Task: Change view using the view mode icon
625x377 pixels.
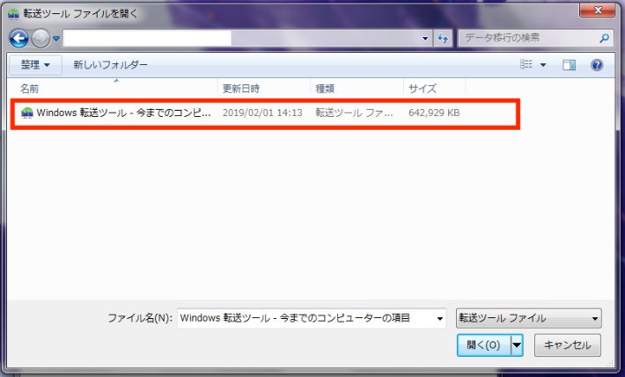Action: (526, 64)
